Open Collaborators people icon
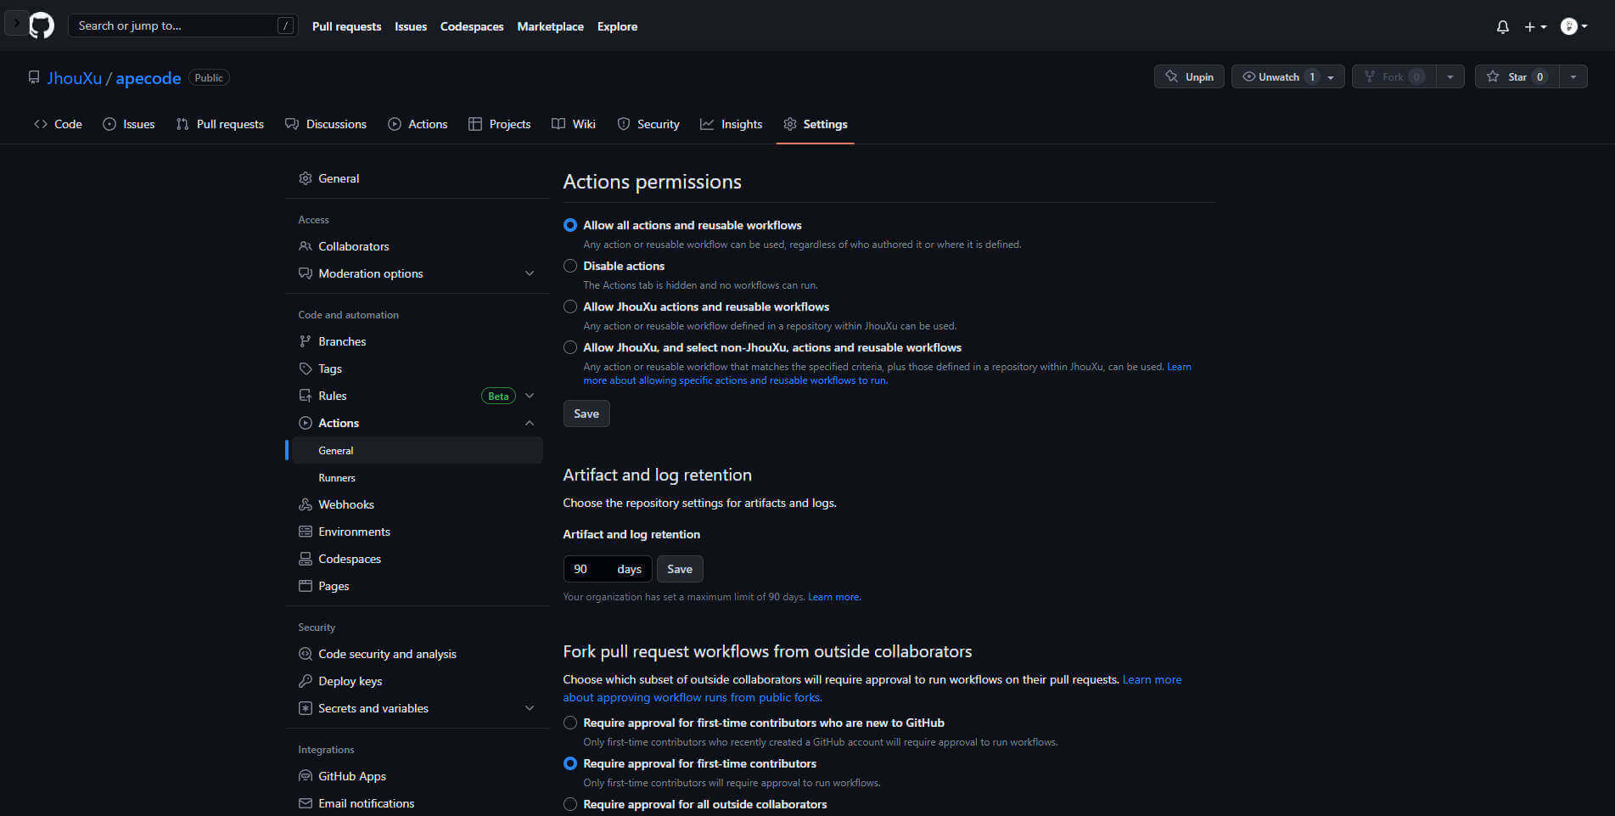 point(306,246)
